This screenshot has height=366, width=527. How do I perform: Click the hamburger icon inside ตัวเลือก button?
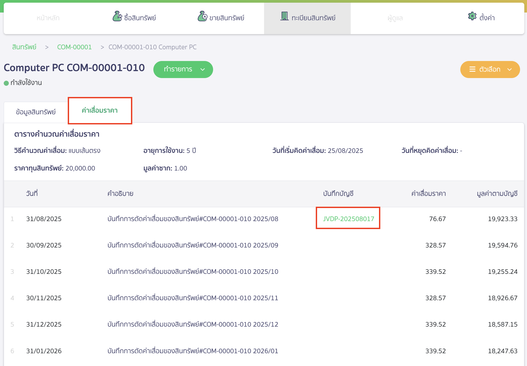pos(472,70)
